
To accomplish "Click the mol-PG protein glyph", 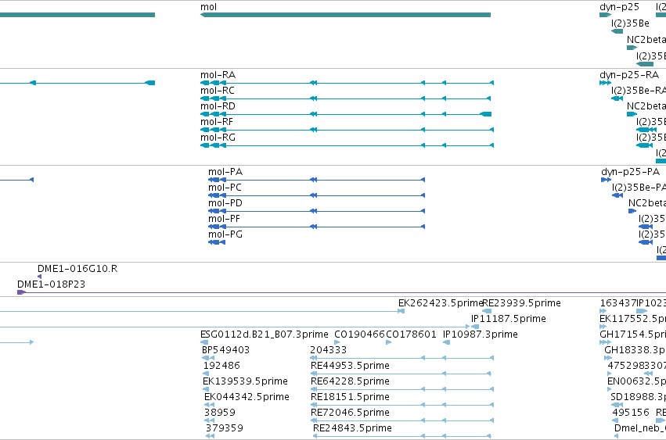I will [x=217, y=242].
